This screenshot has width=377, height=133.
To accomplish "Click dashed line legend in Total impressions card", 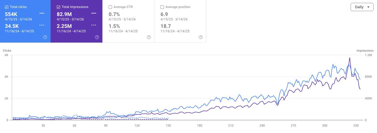I will coord(94,25).
